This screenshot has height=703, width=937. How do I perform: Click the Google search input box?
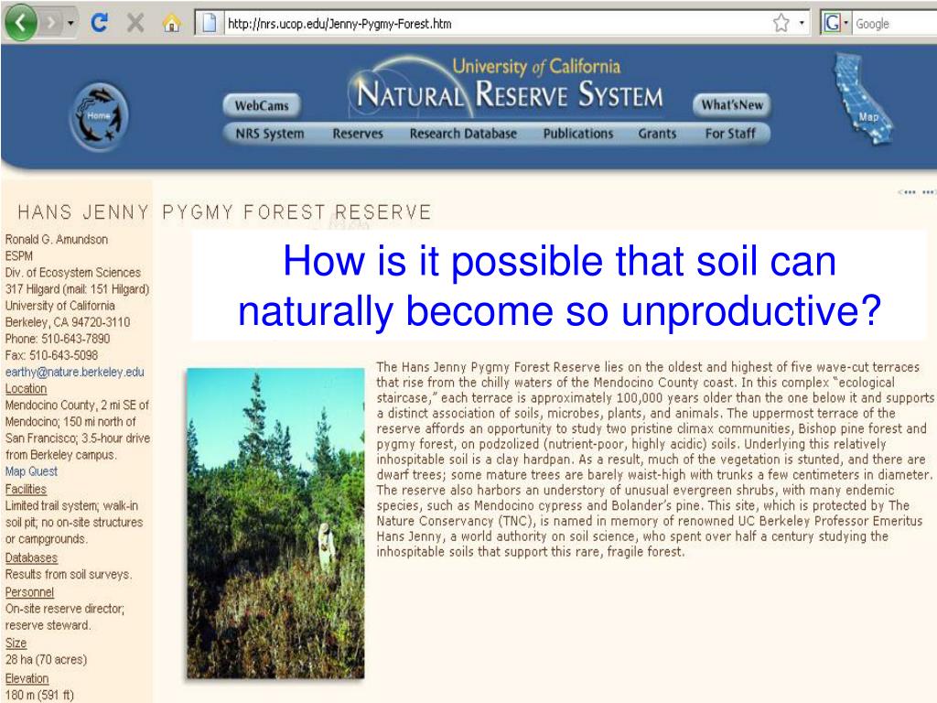point(895,24)
